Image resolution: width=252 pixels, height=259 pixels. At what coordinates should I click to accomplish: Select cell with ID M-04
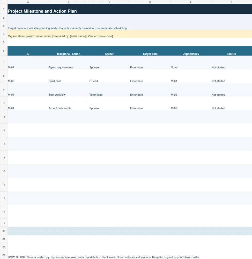coord(28,103)
